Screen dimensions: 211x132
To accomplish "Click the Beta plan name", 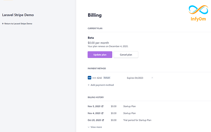I will [x=91, y=38].
